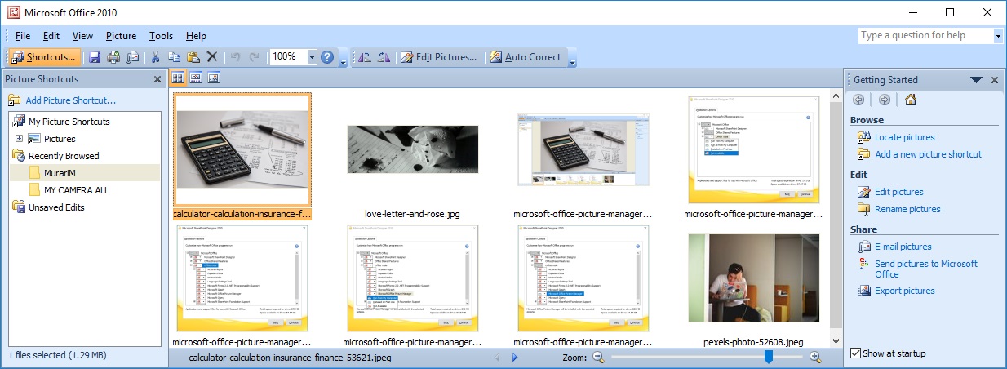
Task: Select the calculator-calculation-insurance thumbnail
Action: (242, 149)
